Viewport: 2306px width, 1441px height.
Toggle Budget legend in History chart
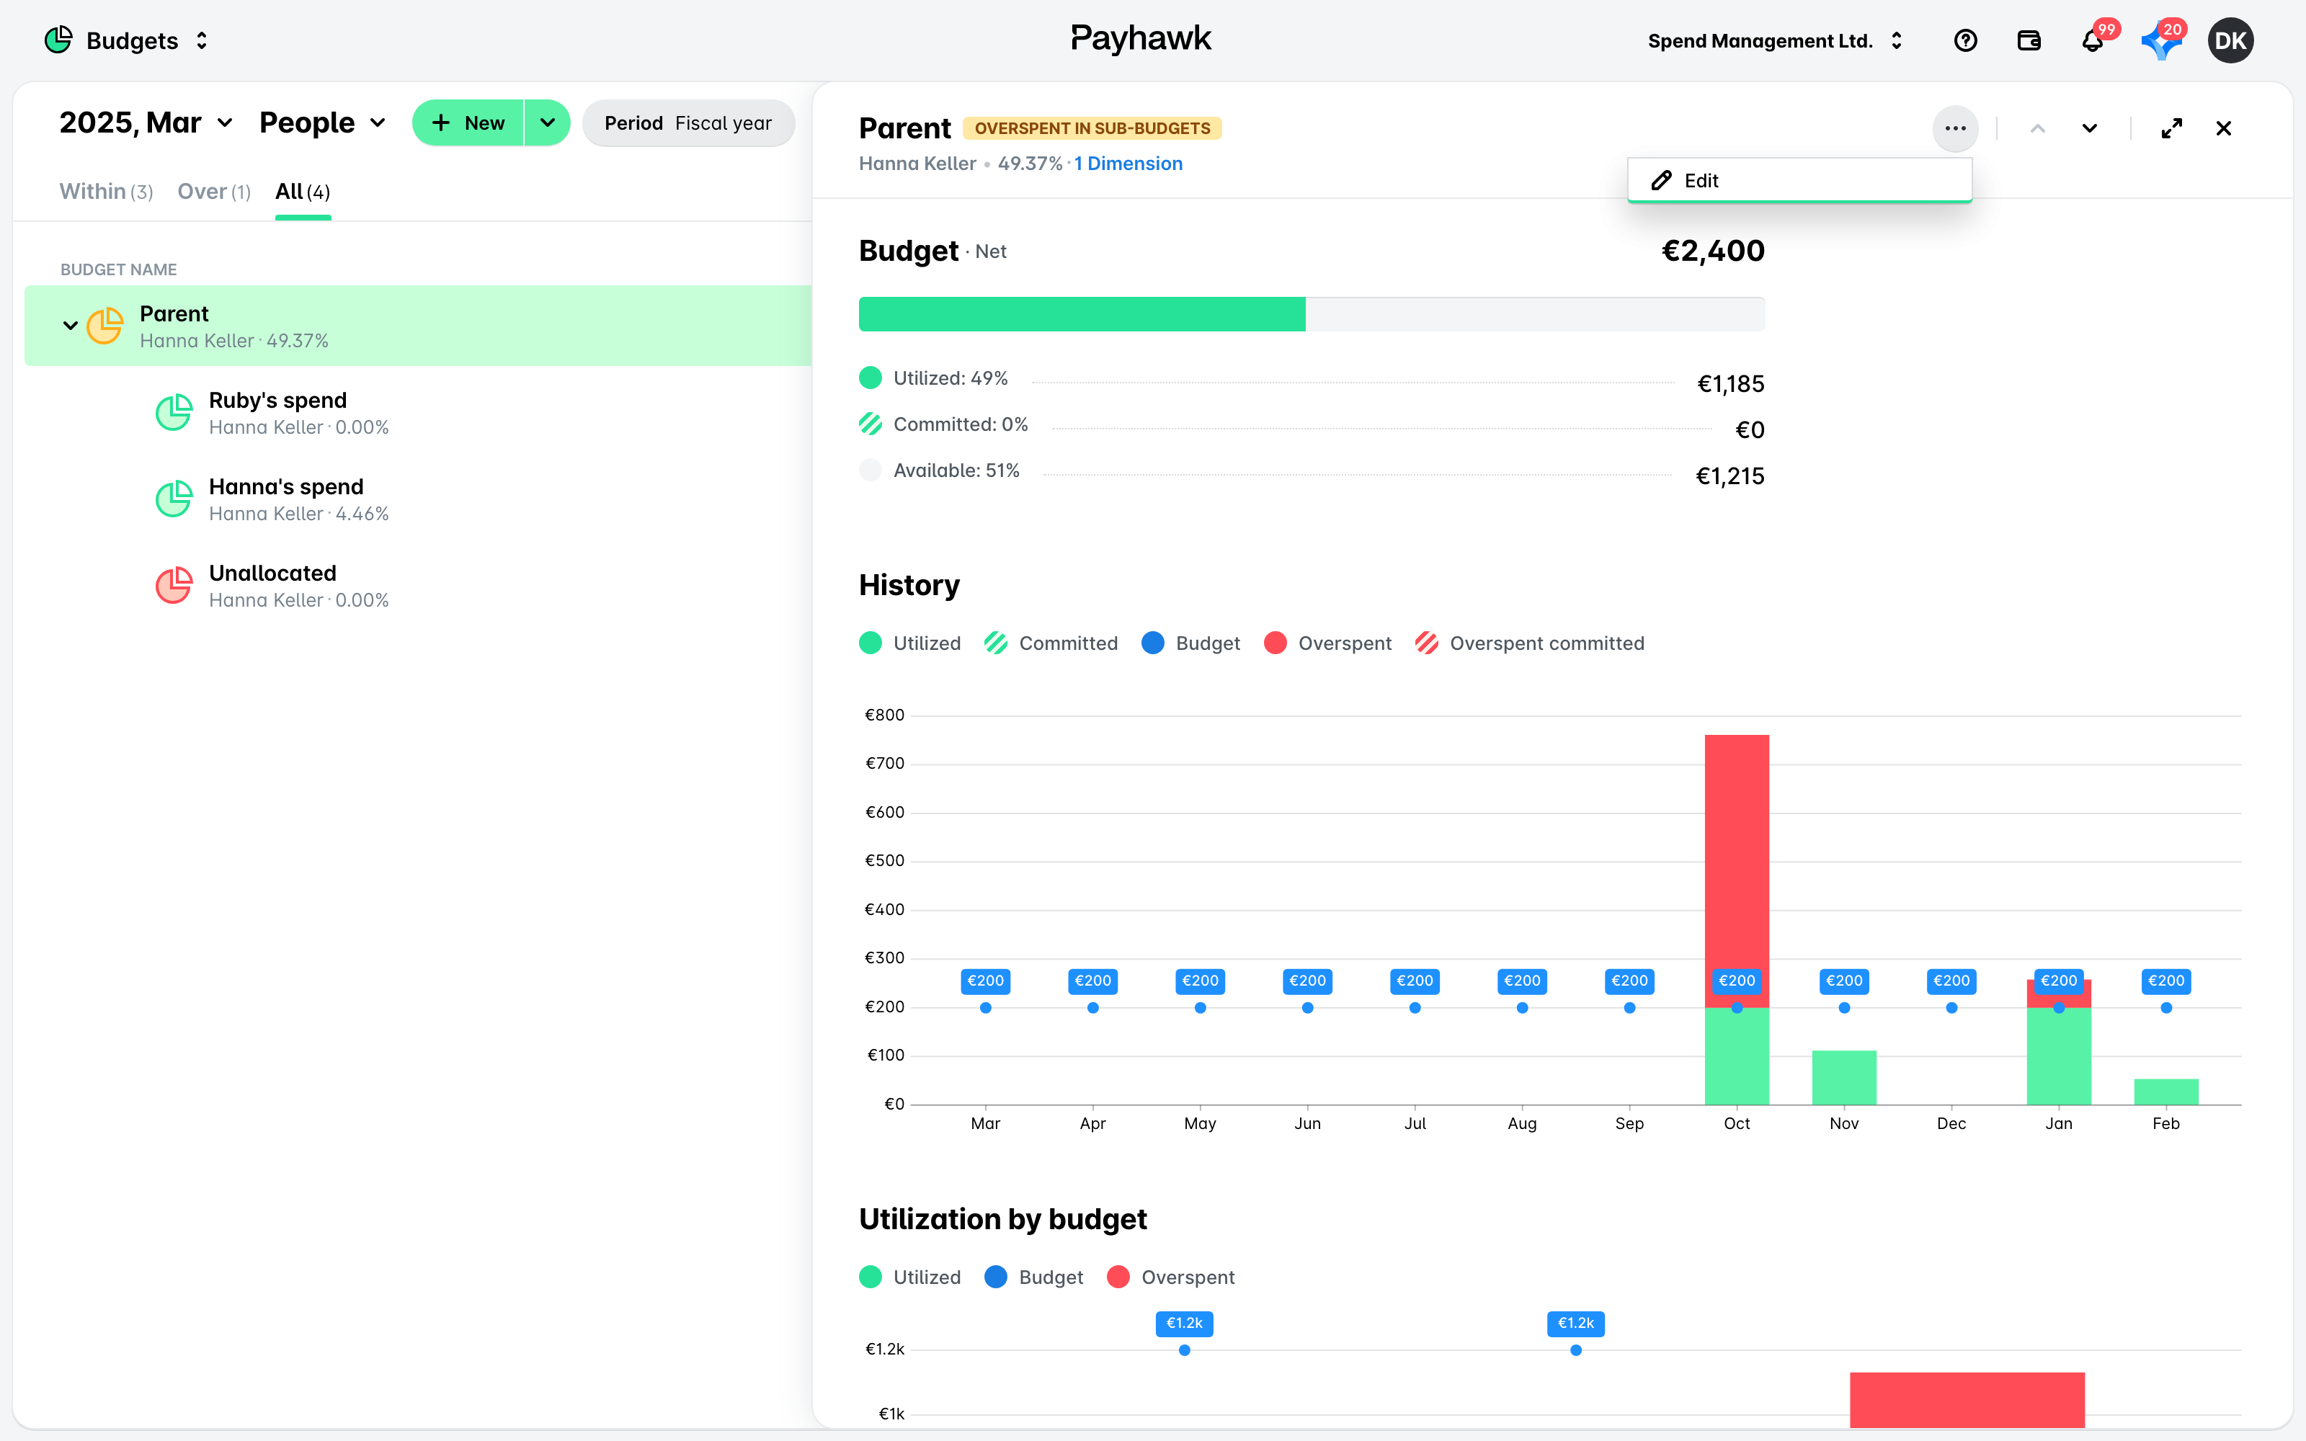click(1191, 643)
